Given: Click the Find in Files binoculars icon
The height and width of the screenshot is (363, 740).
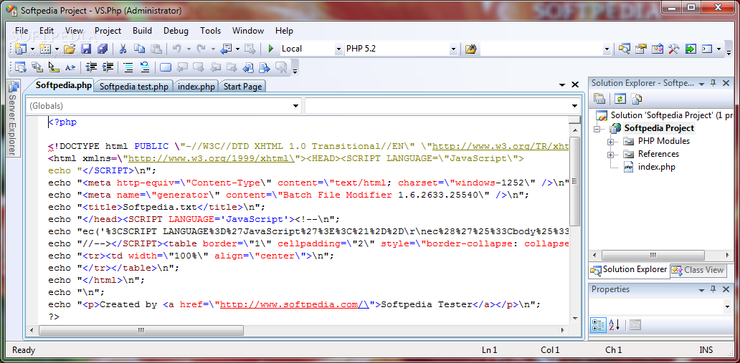Looking at the screenshot, I should (x=470, y=49).
